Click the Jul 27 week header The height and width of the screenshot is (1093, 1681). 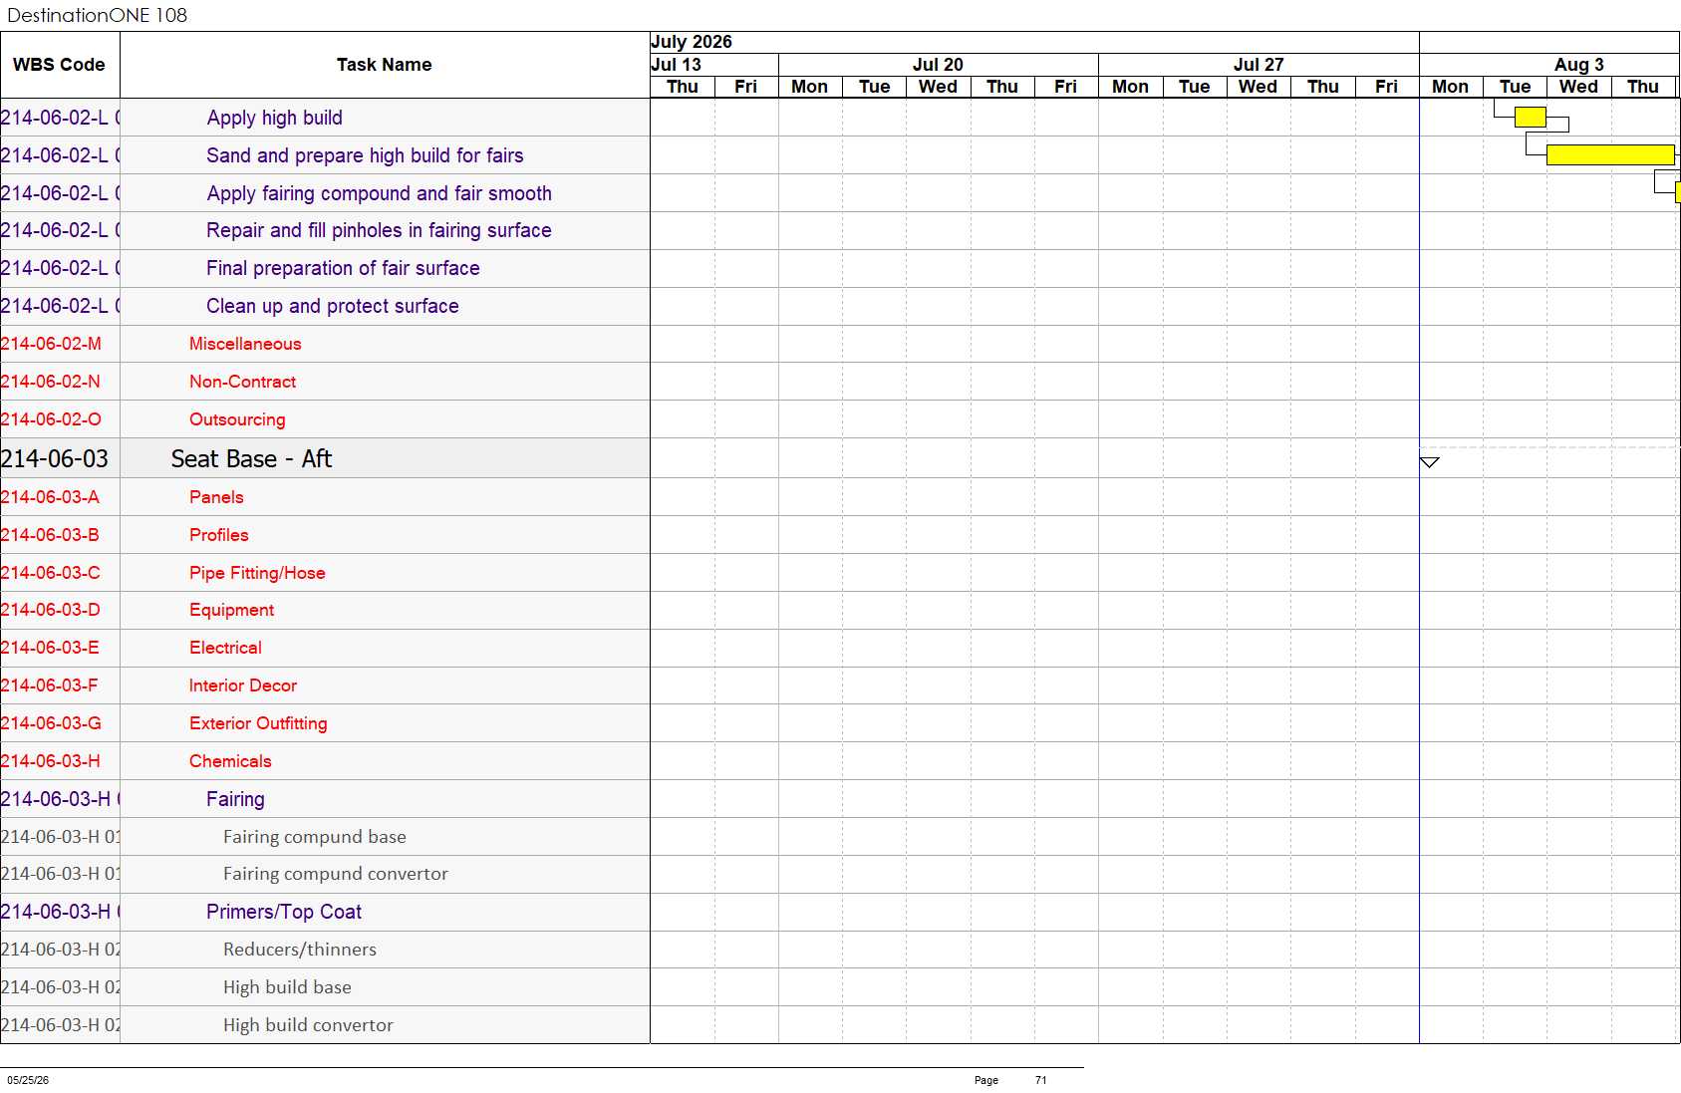[1259, 65]
